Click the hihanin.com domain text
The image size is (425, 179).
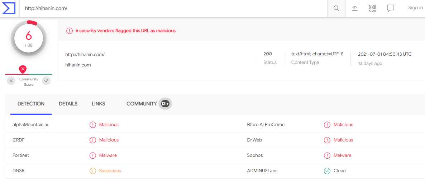coord(78,65)
